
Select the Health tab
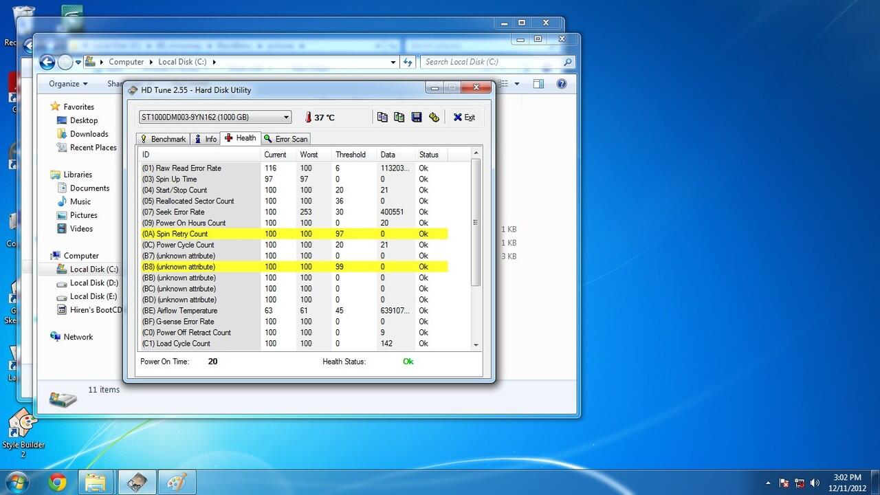pos(240,137)
